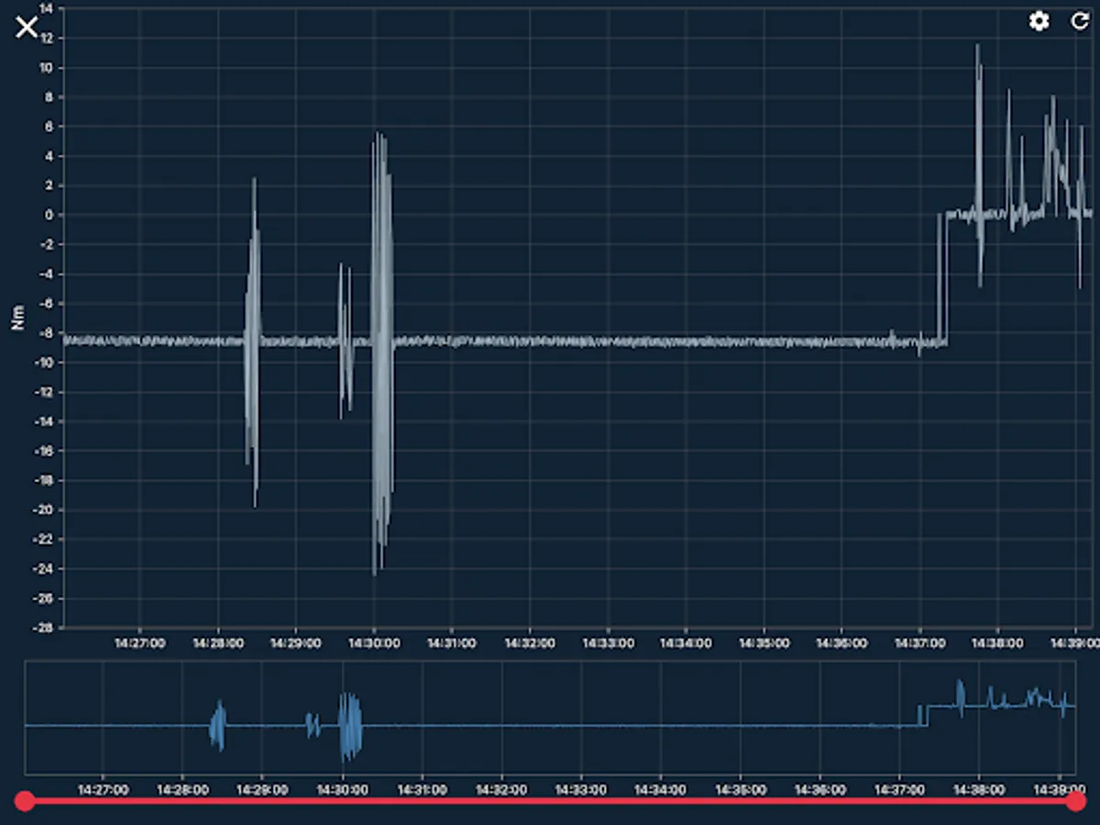The height and width of the screenshot is (825, 1100).
Task: Click the 14:36:00 label in the overview axis
Action: tap(819, 788)
